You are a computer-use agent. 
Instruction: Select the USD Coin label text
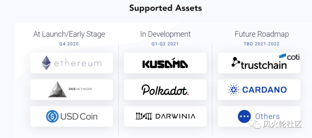tap(79, 116)
